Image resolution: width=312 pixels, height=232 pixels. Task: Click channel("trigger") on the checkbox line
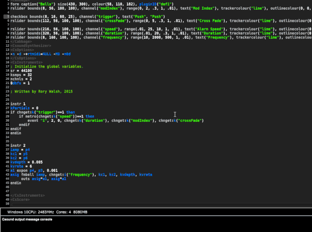pyautogui.click(x=98, y=17)
